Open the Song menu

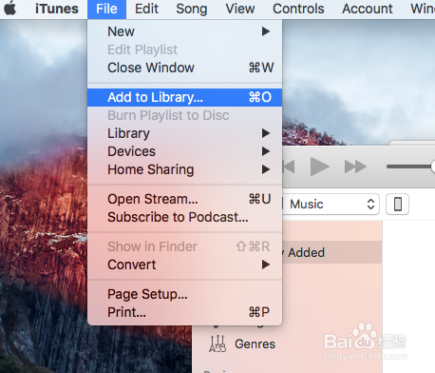click(192, 9)
